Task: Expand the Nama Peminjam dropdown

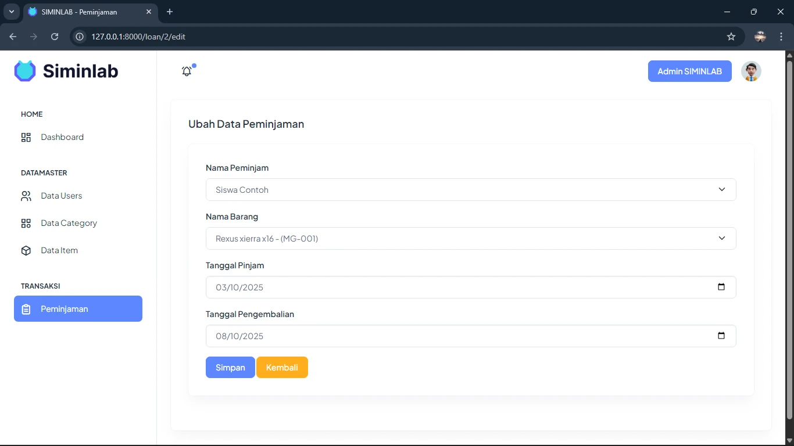Action: point(471,190)
